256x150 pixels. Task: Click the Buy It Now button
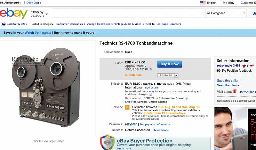pos(170,64)
